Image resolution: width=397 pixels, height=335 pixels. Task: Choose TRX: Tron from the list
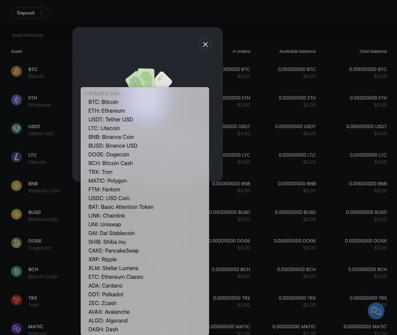click(x=145, y=172)
